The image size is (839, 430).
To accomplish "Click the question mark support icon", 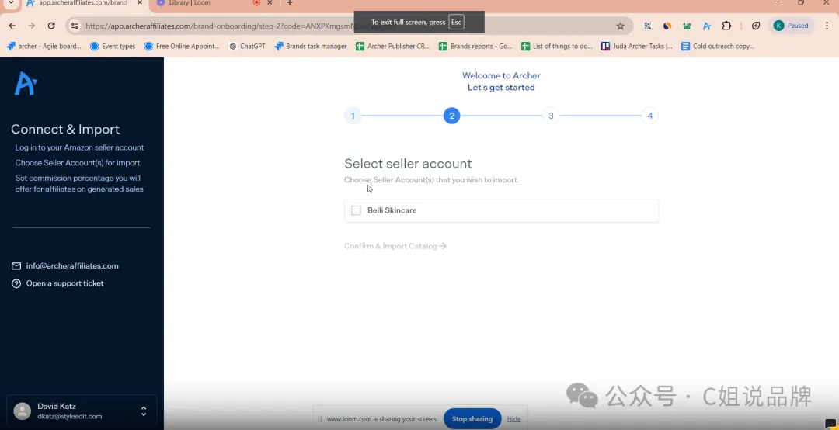I will click(x=16, y=283).
